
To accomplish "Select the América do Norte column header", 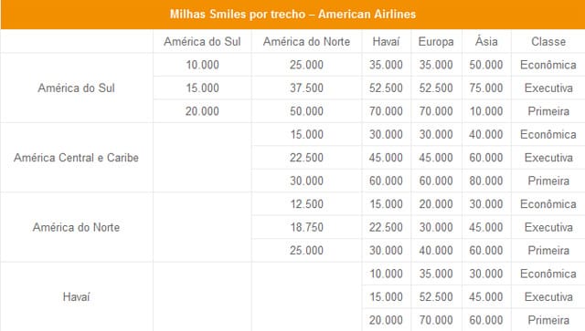I will (x=307, y=41).
